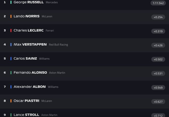169x117 pixels.
Task: Select Charles Leclerc's name
Action: coord(29,30)
